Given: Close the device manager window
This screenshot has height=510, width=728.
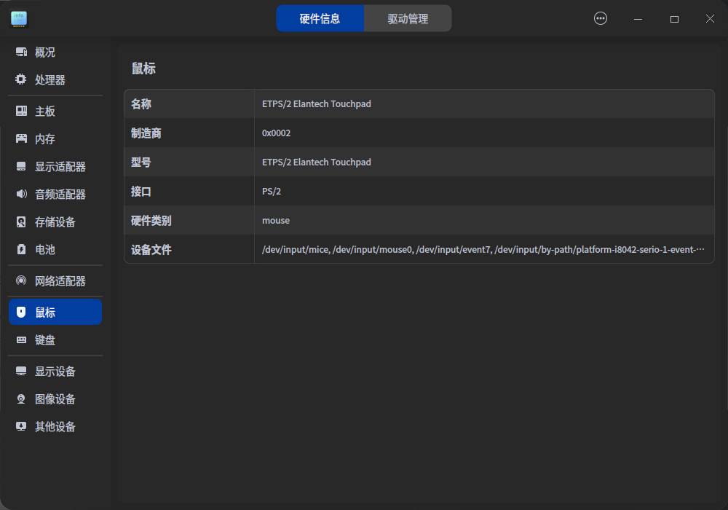Looking at the screenshot, I should pos(710,19).
